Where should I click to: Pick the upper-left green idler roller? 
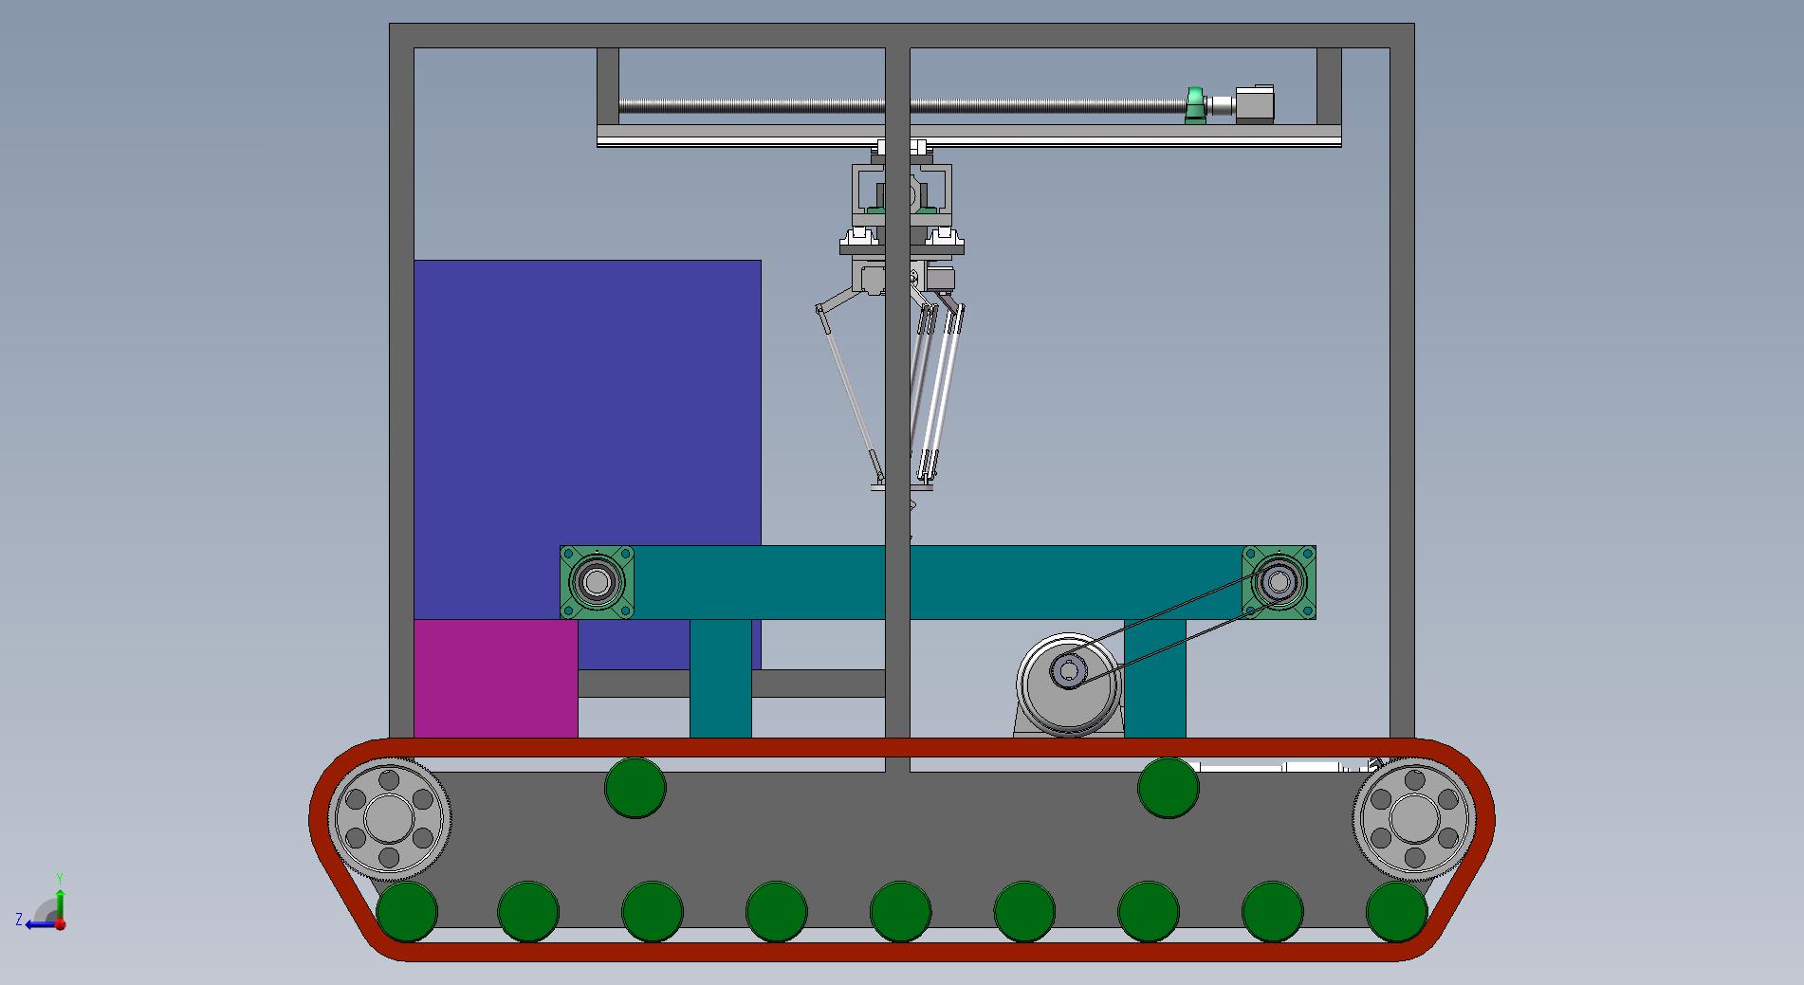click(x=635, y=788)
